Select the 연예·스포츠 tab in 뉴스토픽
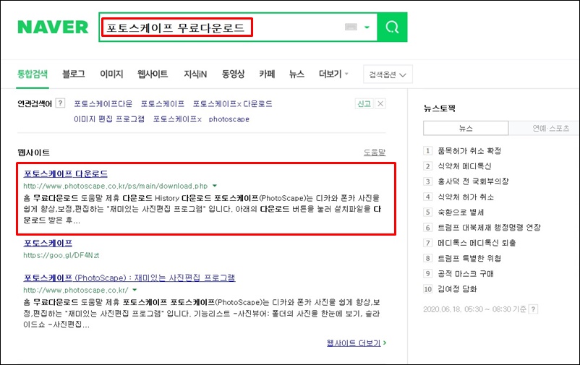The width and height of the screenshot is (580, 365). 544,129
